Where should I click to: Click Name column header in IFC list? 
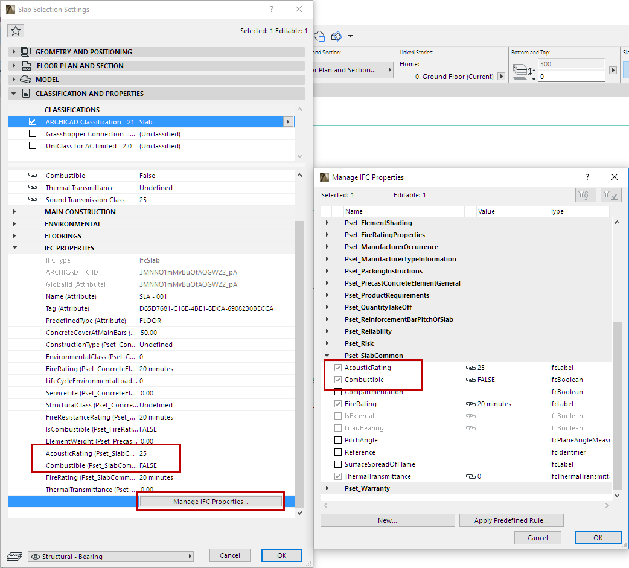pos(404,211)
